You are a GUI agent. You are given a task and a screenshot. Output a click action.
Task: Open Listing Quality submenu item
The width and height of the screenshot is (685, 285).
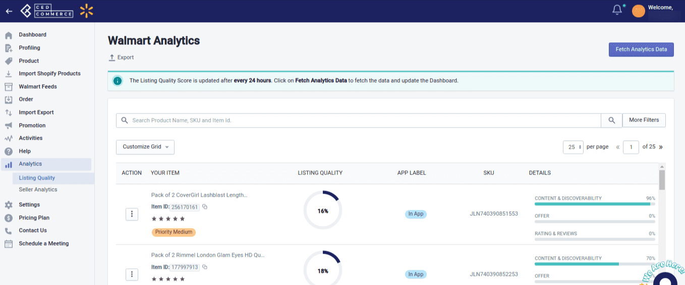(x=37, y=178)
